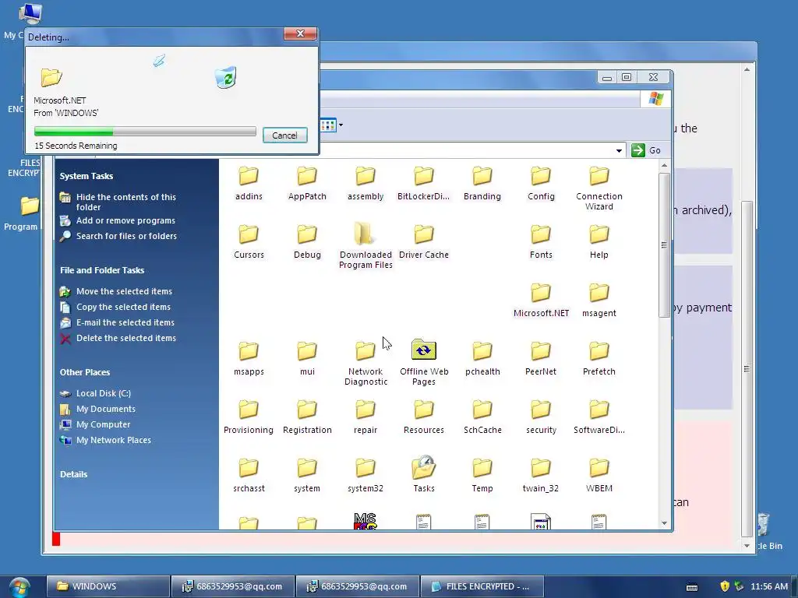Click the WINDOWS explorer scroll down arrow
798x598 pixels.
pyautogui.click(x=664, y=523)
